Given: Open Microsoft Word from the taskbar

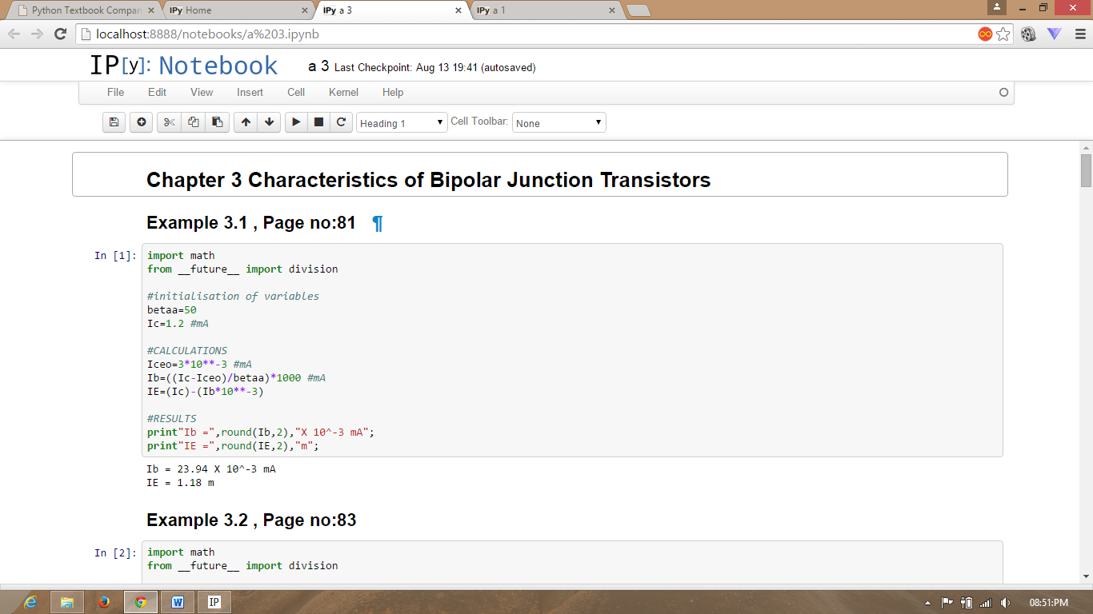Looking at the screenshot, I should tap(178, 602).
